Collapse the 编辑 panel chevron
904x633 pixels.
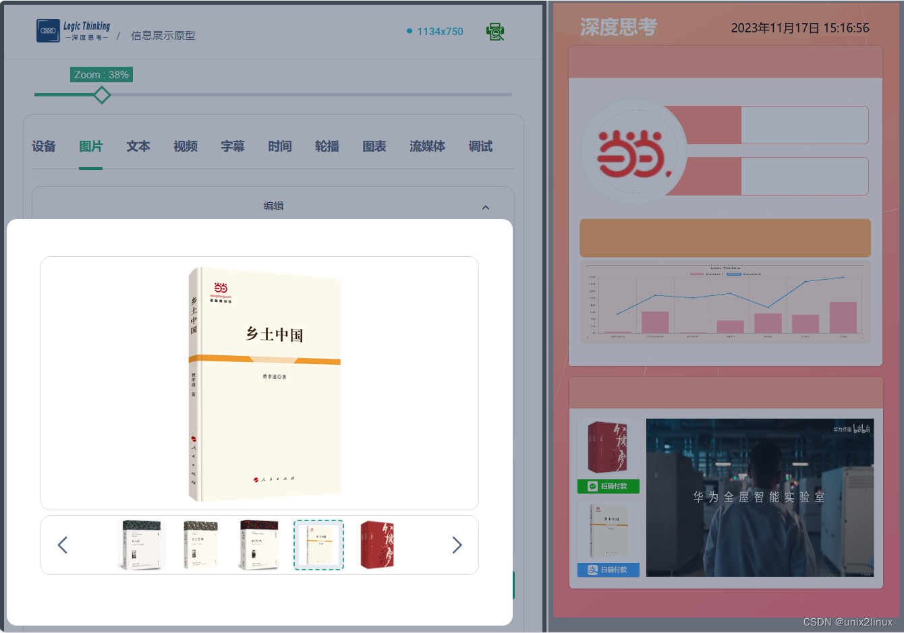point(486,208)
